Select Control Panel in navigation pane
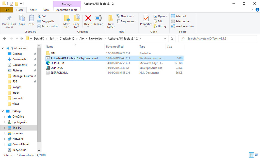Screen dimensions: 260x158 coord(21,144)
